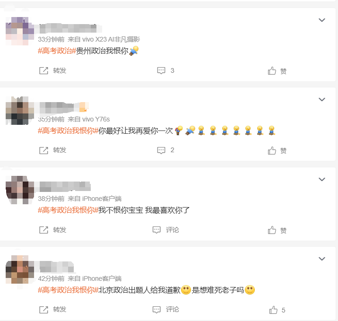Like the post from vivo X23
This screenshot has width=338, height=321.
[x=277, y=71]
